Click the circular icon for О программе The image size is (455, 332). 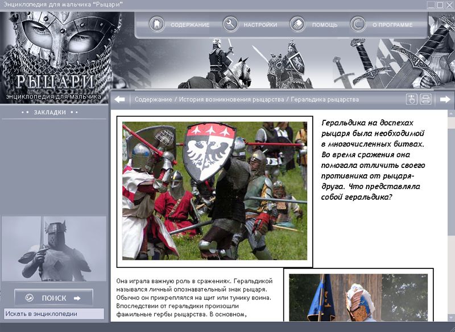pos(358,24)
